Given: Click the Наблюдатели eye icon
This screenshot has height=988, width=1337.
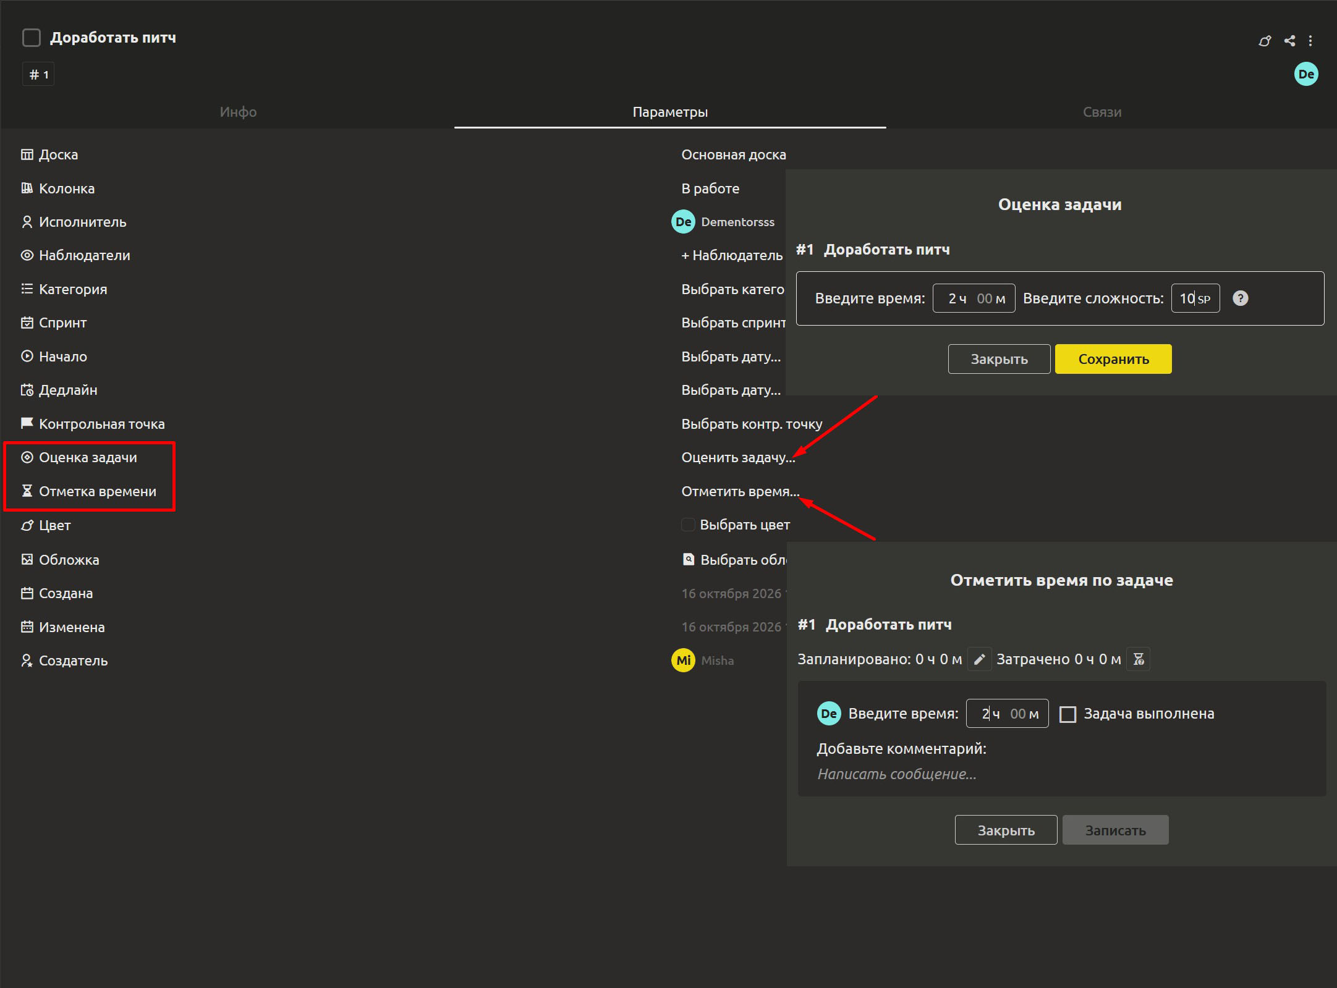Looking at the screenshot, I should click(x=27, y=255).
